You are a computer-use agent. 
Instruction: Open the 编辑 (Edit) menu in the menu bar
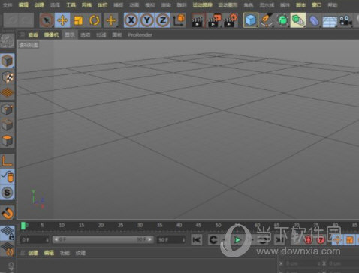coord(23,5)
